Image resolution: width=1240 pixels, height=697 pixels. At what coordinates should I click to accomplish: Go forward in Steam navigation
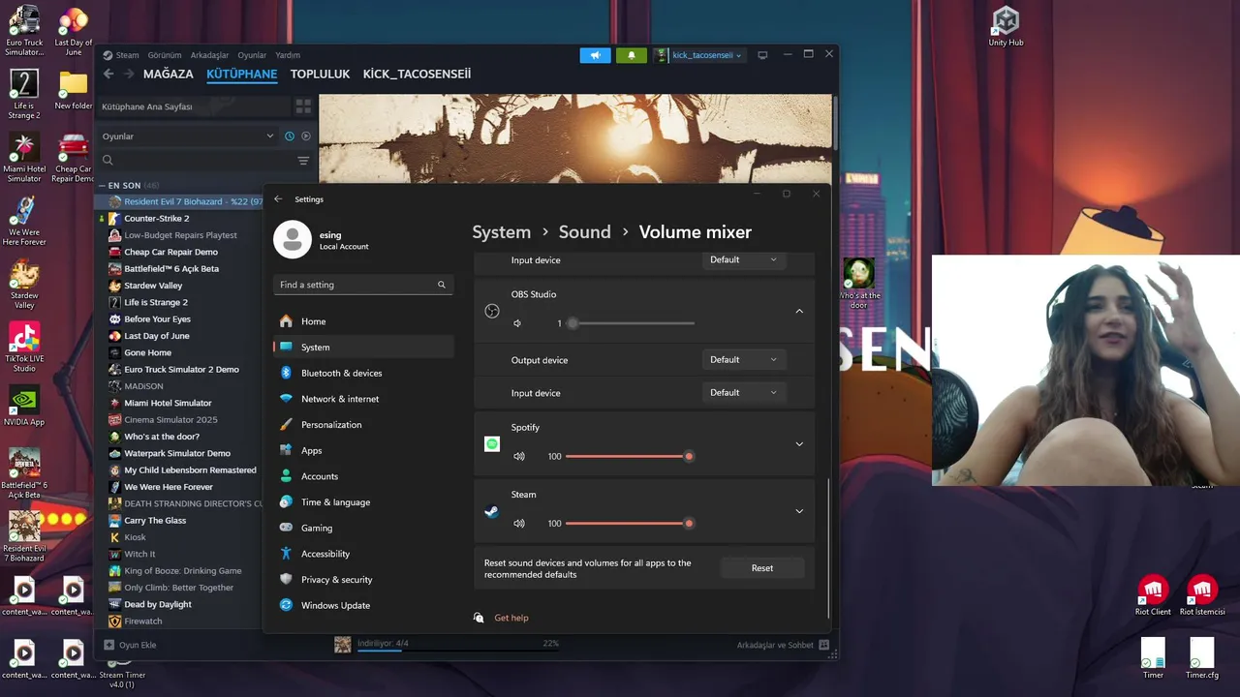click(129, 74)
